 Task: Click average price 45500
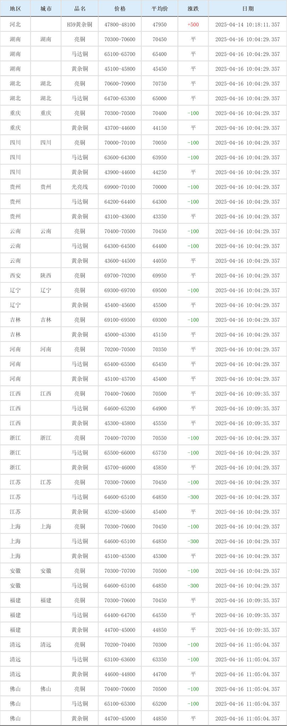(160, 305)
